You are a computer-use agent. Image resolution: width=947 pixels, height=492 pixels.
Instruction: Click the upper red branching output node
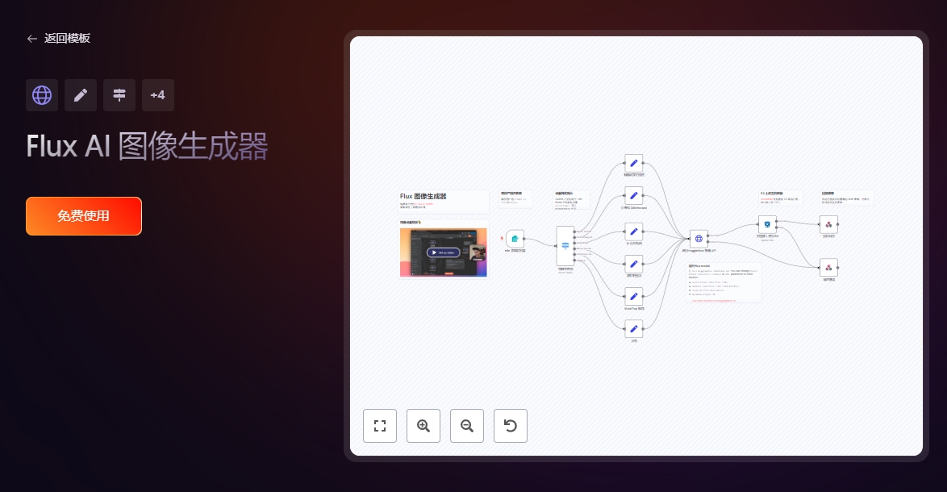point(828,225)
